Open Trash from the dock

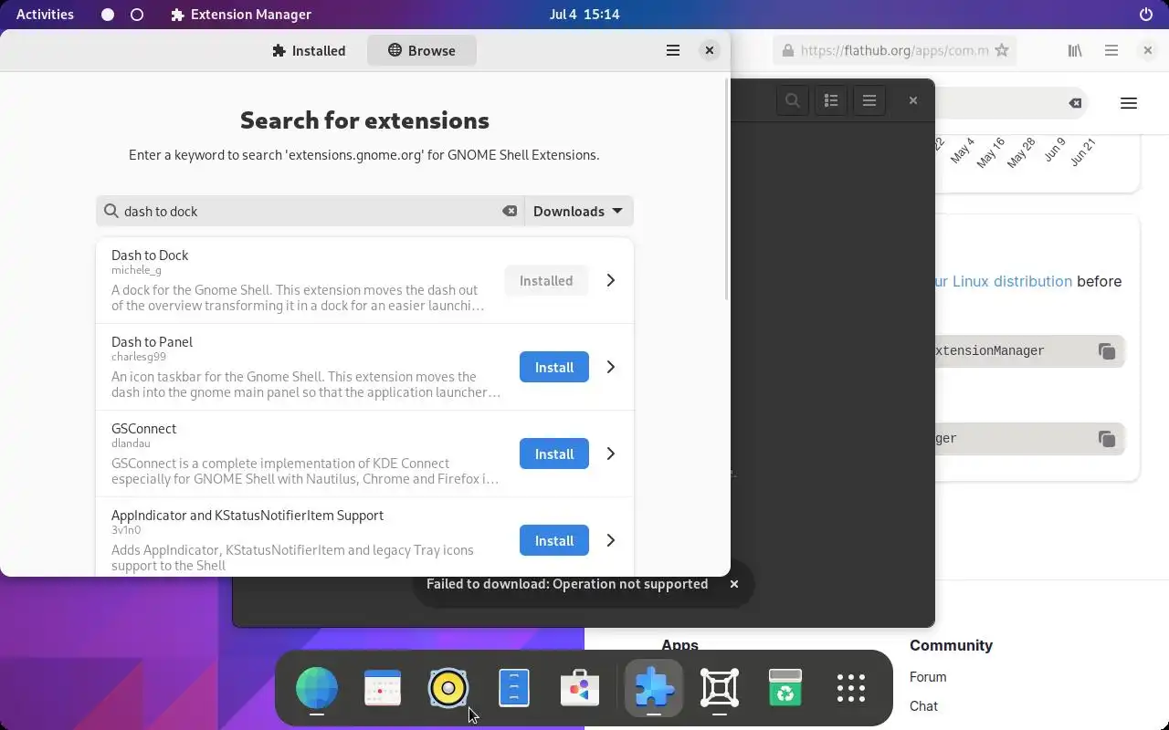click(x=785, y=688)
